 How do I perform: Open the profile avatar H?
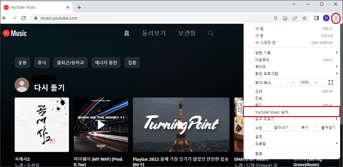click(326, 18)
